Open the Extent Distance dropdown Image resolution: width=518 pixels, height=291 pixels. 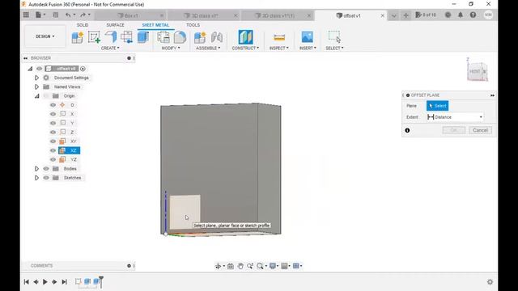(455, 117)
